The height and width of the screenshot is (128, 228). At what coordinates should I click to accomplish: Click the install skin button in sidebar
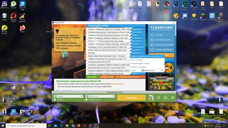pos(161,40)
